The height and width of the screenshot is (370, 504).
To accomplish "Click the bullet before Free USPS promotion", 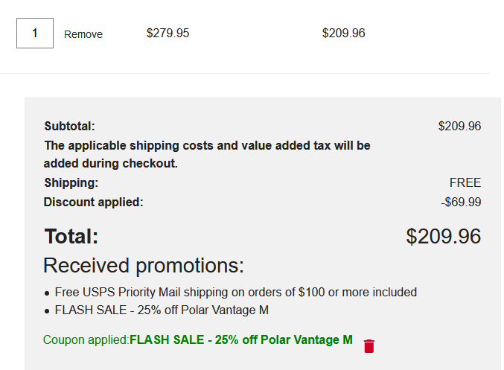I will pos(47,293).
